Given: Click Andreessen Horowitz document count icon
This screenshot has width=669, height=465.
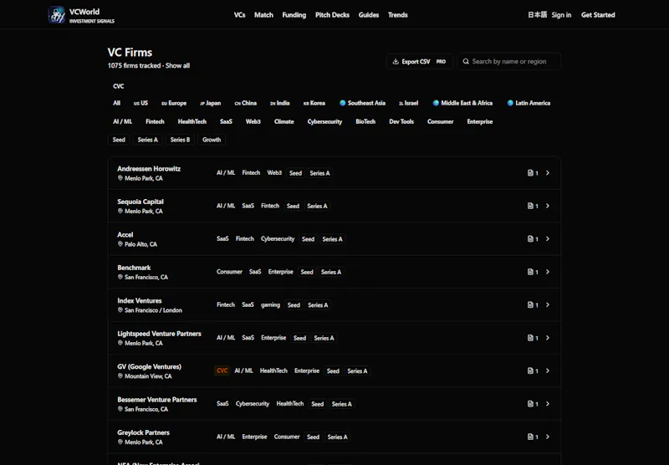Looking at the screenshot, I should pos(530,173).
